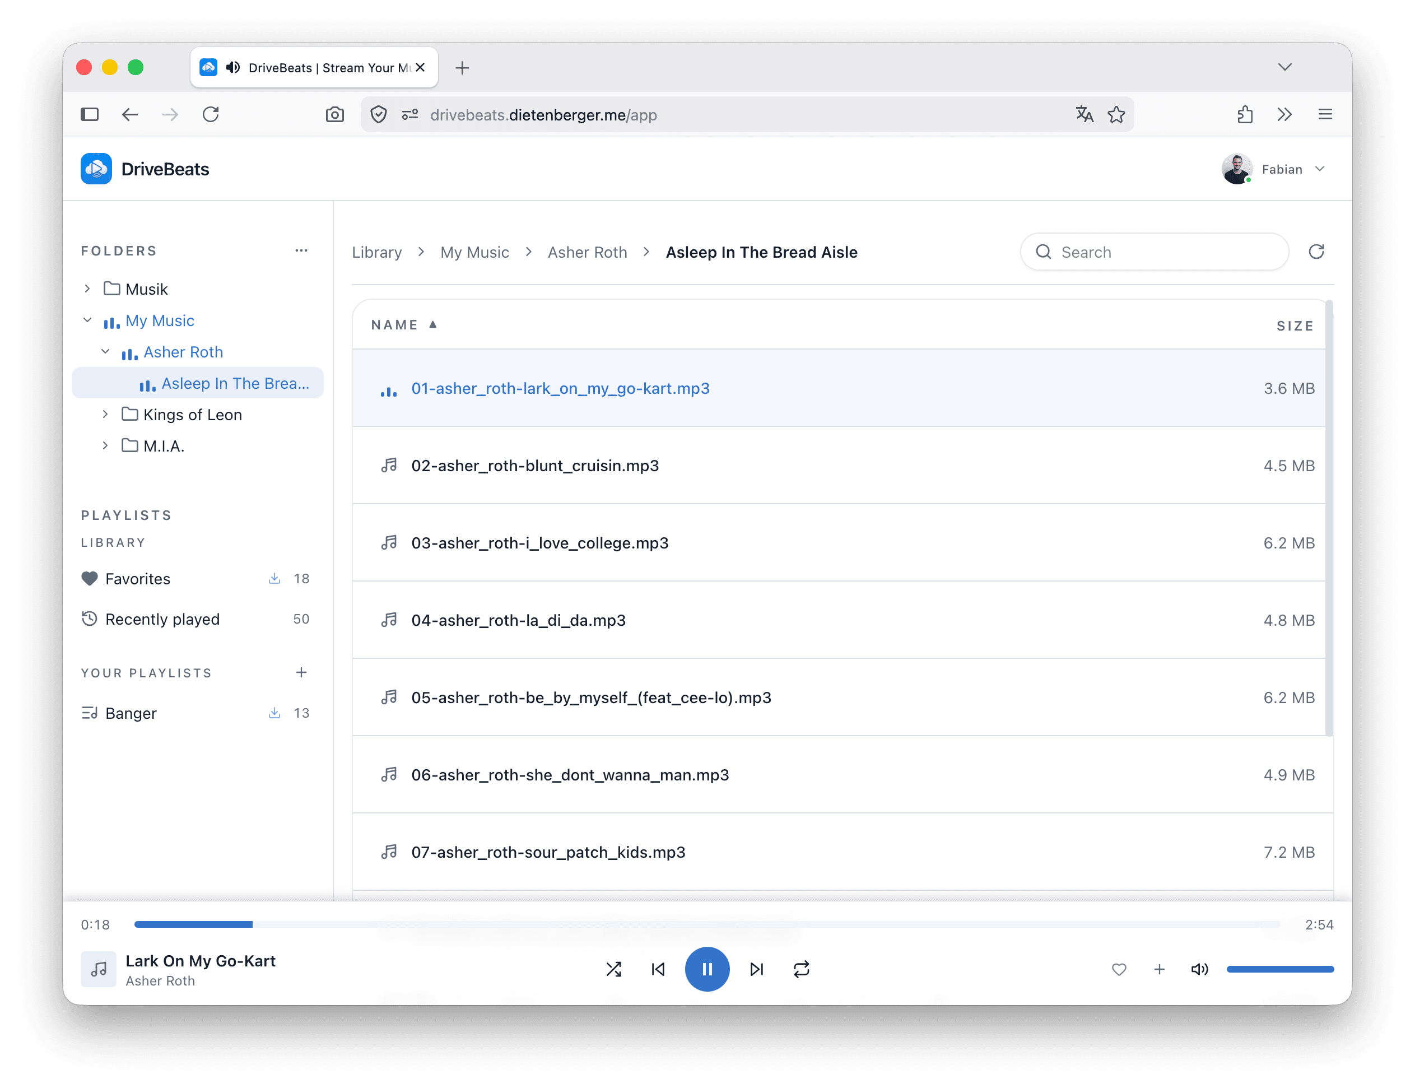1415x1088 pixels.
Task: Click music note icon of i_love_college track
Action: 389,542
